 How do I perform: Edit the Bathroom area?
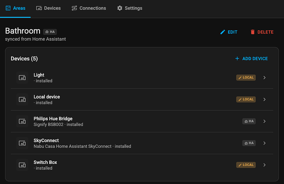pos(229,32)
